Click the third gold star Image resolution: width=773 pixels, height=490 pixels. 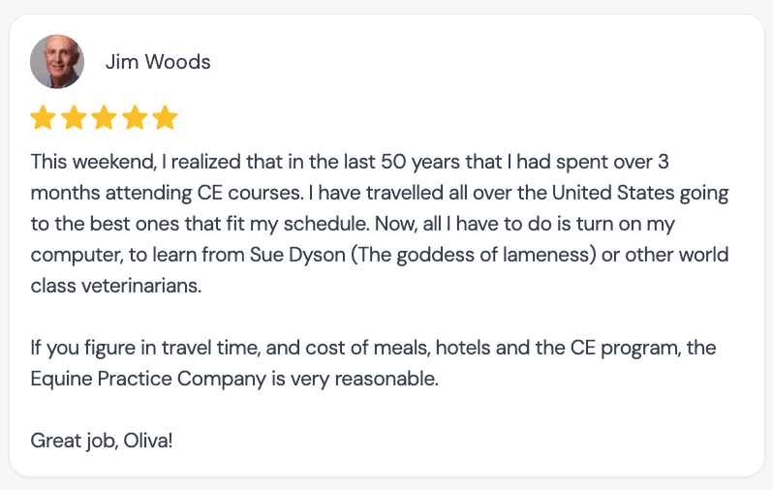(105, 118)
